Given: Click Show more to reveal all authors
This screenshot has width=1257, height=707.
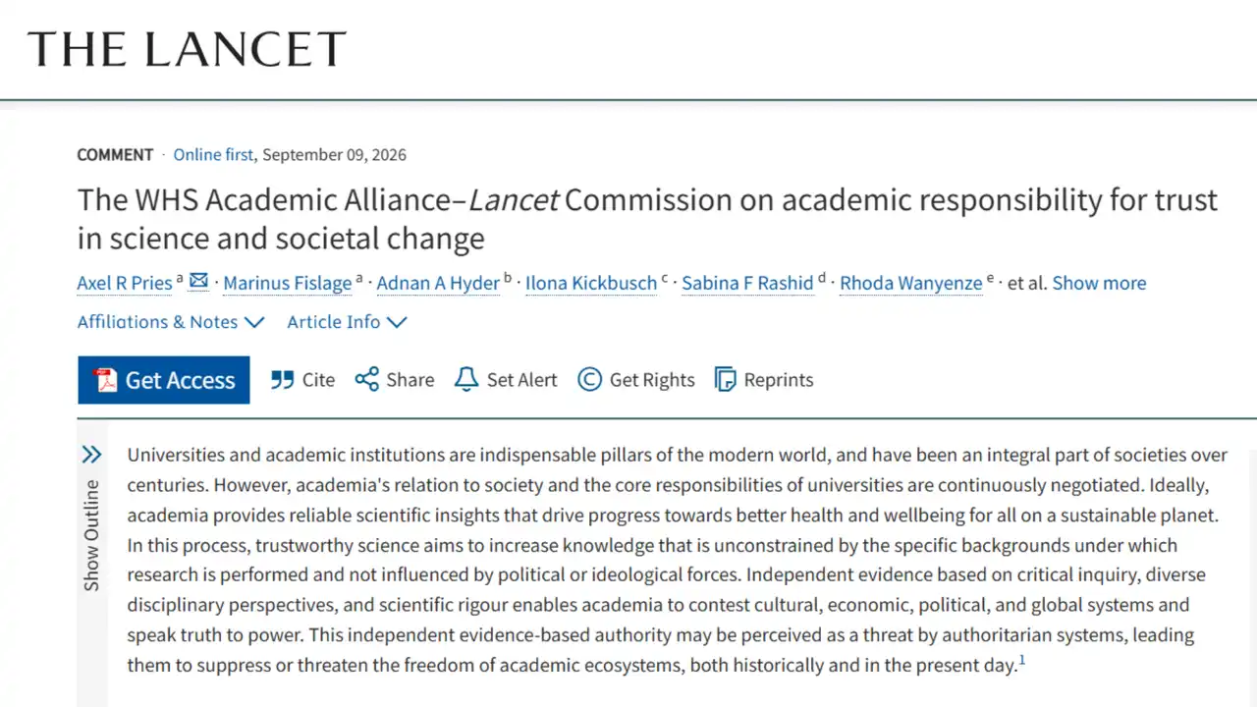Looking at the screenshot, I should (x=1099, y=283).
